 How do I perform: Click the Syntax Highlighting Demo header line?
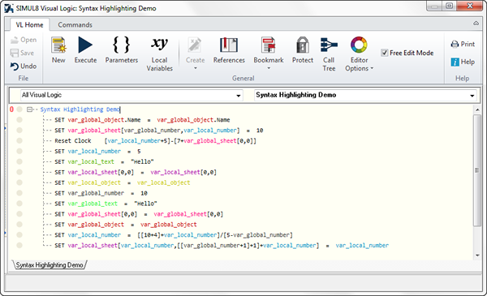click(x=80, y=109)
